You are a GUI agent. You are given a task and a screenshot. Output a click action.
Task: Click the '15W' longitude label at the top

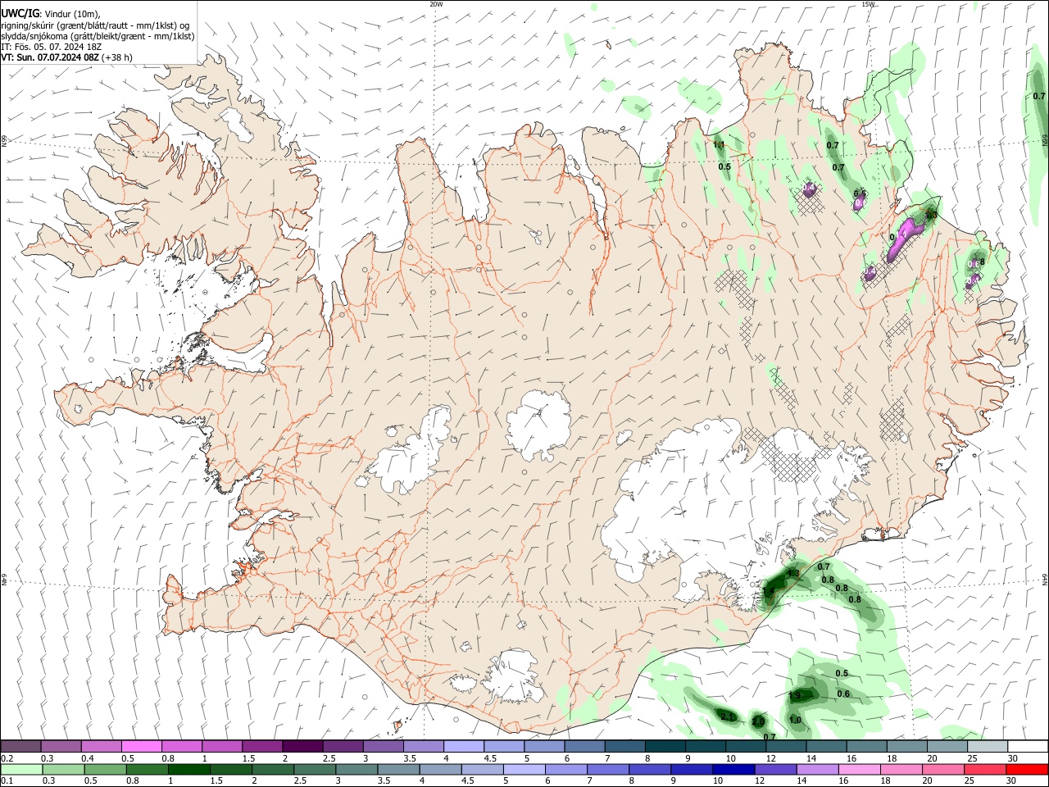868,4
